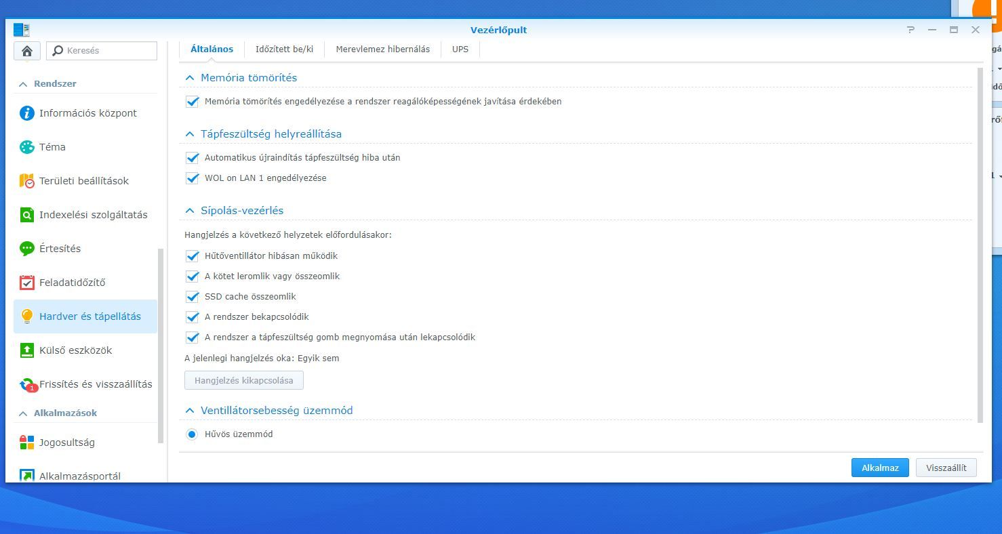
Task: Click the Visszaállít button
Action: 946,468
